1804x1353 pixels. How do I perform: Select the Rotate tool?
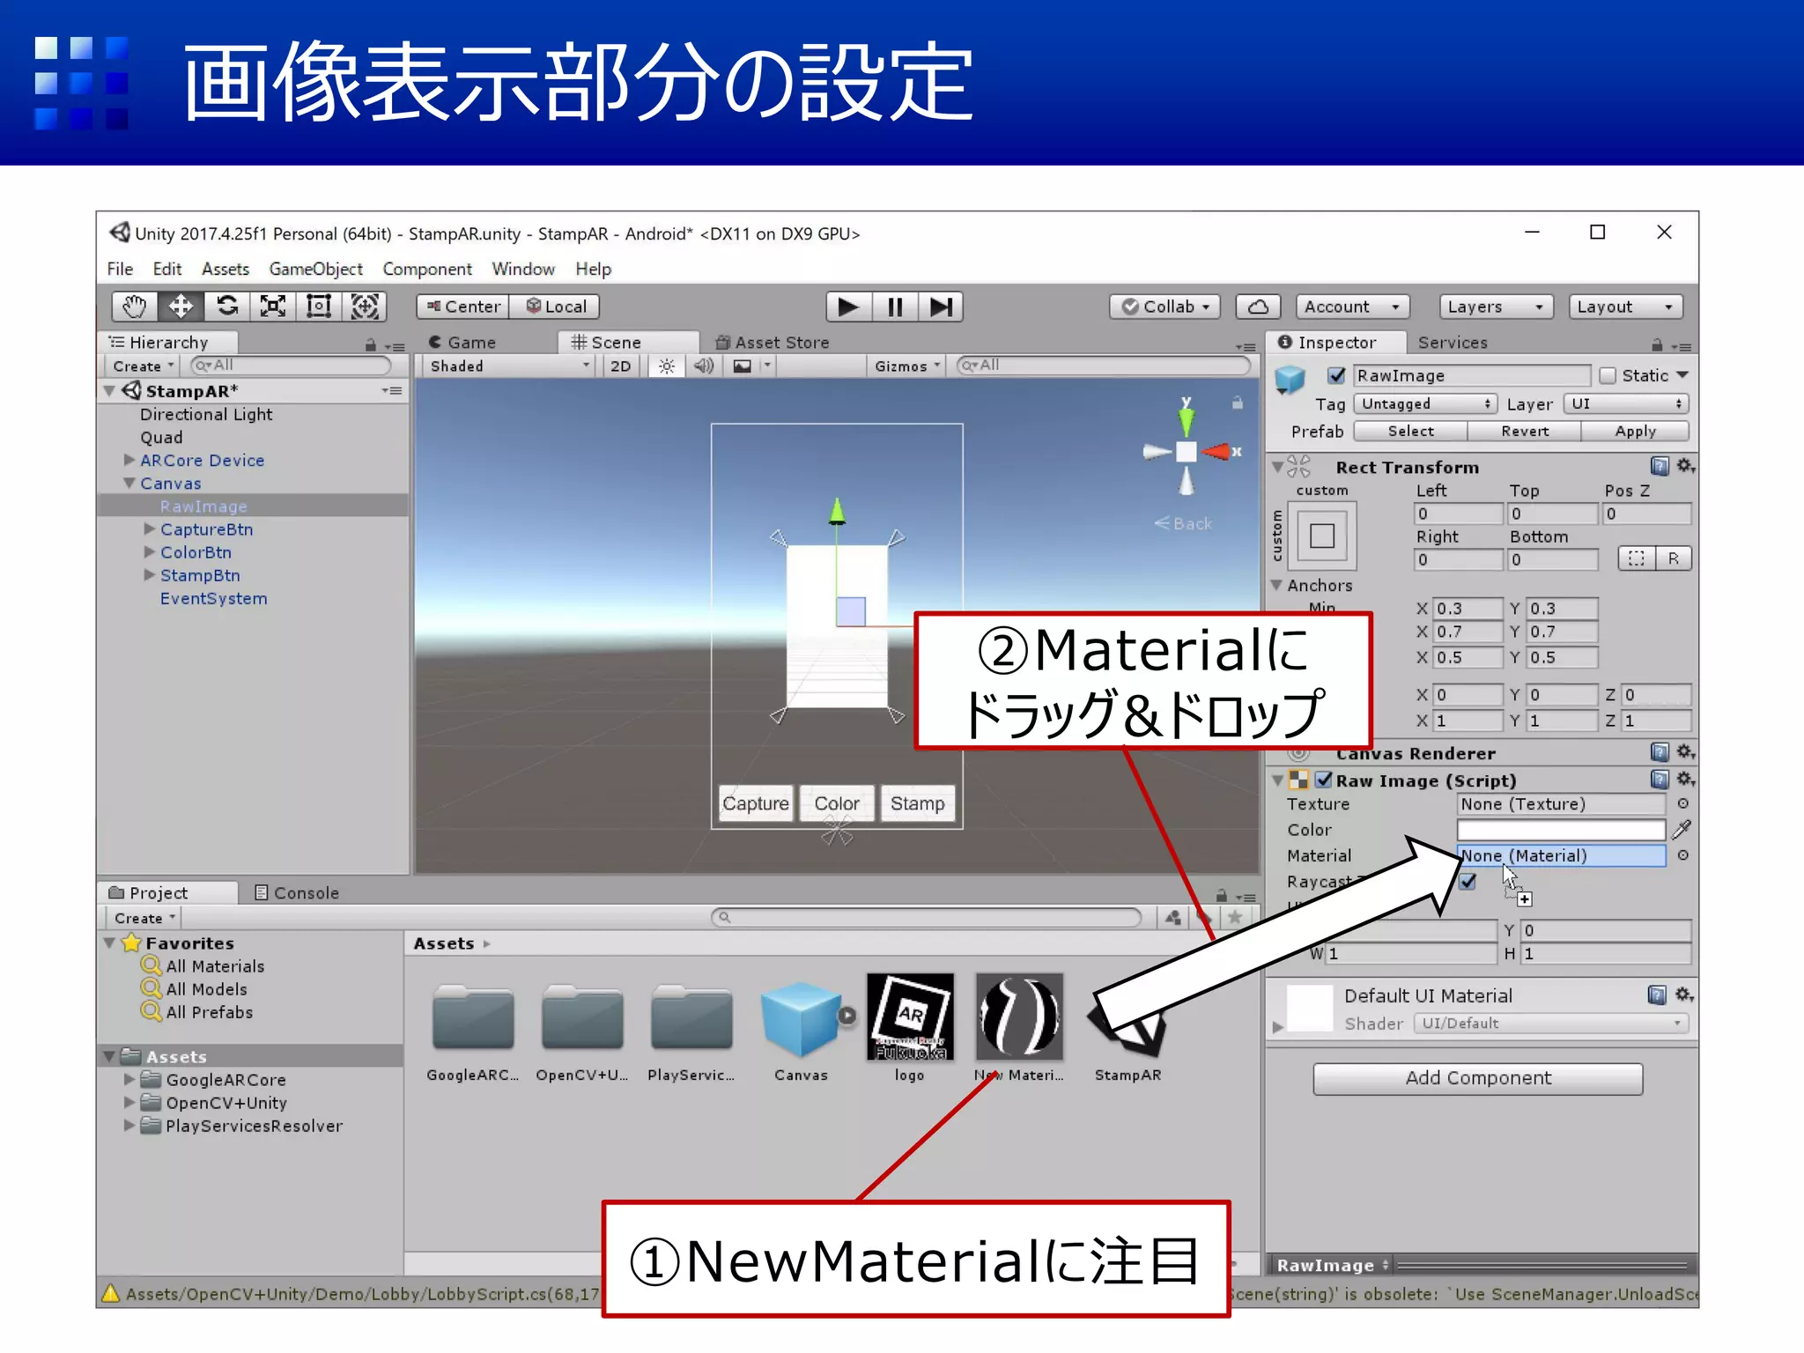(227, 307)
